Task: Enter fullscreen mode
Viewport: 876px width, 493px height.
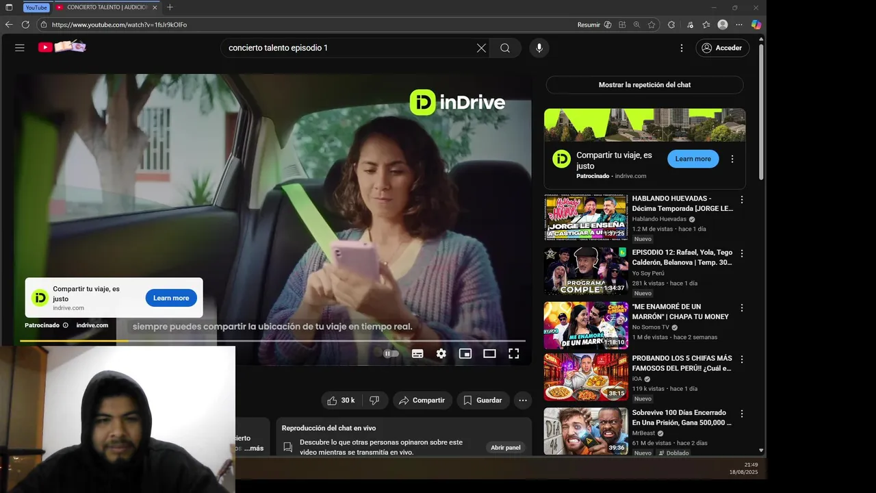Action: click(x=514, y=353)
